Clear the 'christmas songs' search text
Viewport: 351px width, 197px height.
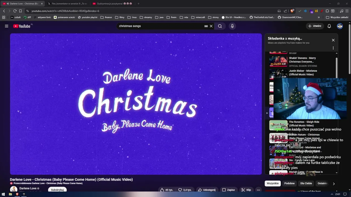pos(211,26)
